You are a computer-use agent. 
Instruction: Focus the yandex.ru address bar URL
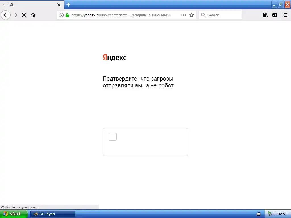pos(121,15)
